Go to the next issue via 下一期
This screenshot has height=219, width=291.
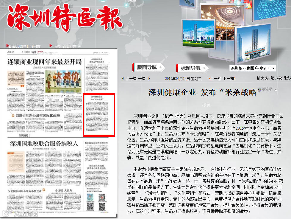point(228,78)
